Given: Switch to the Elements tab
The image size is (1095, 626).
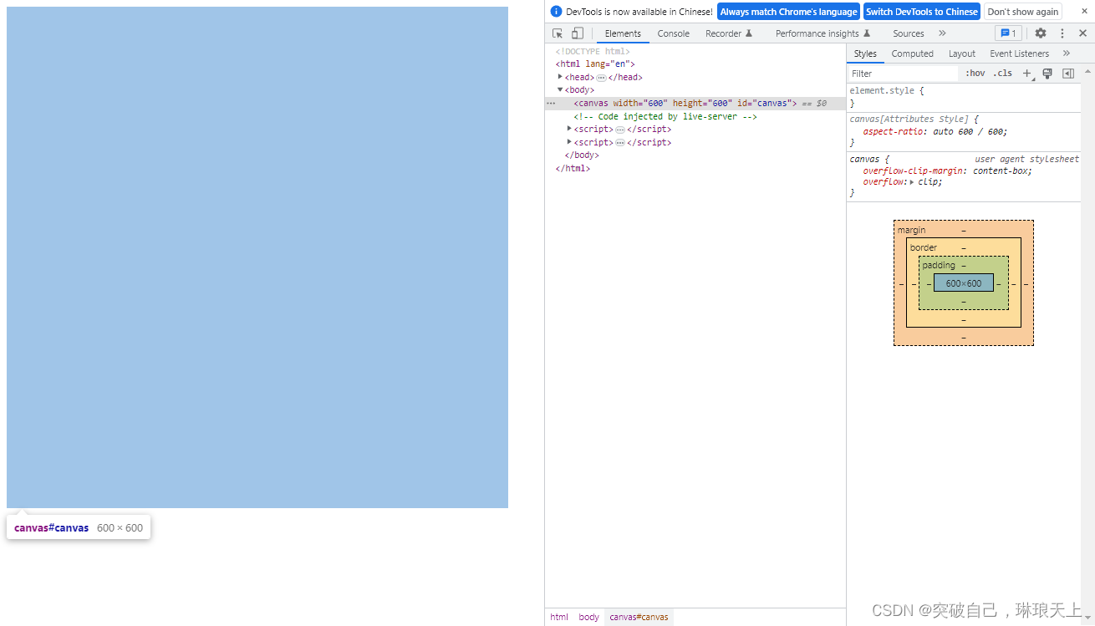Looking at the screenshot, I should pos(623,33).
